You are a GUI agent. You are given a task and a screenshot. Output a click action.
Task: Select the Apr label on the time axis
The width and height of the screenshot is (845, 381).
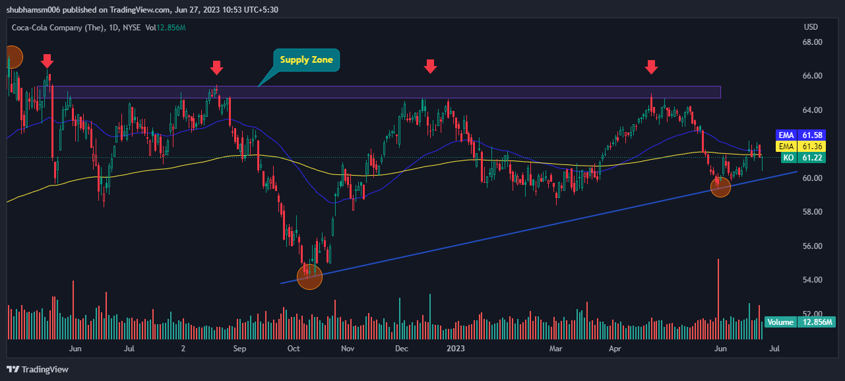pos(615,348)
